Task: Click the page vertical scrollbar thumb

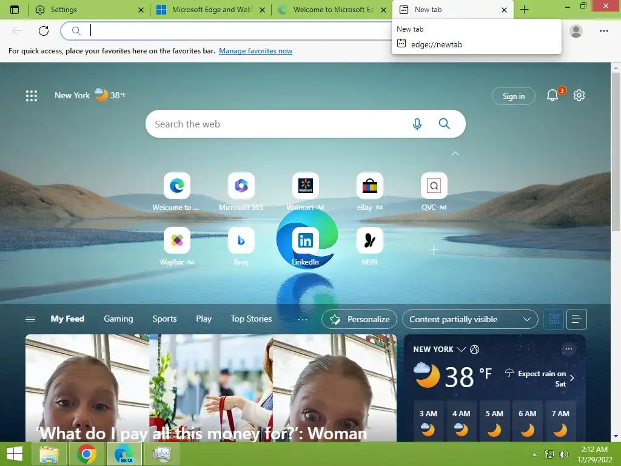Action: coord(615,151)
